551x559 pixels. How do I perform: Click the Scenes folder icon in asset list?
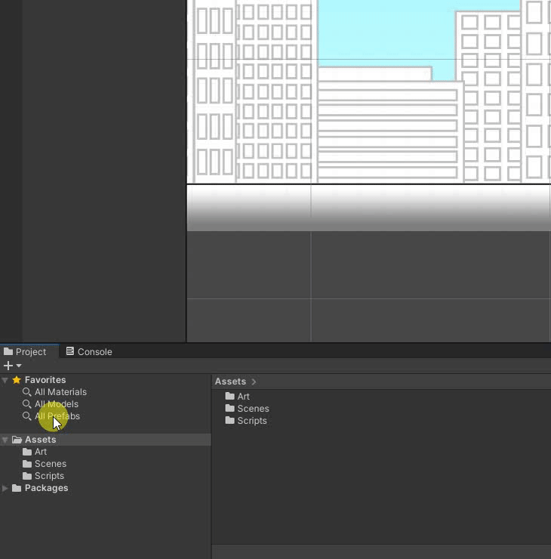(230, 409)
